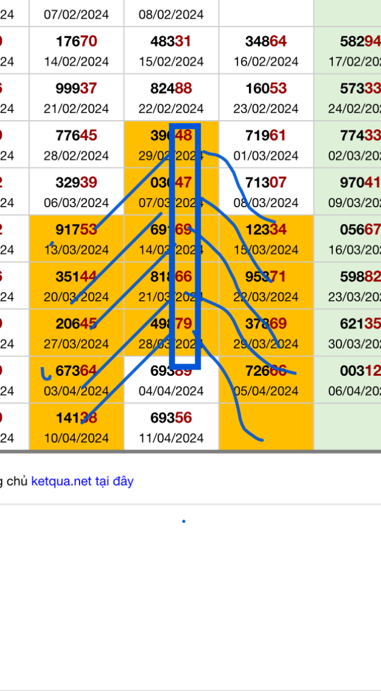Select the result number 37869
Screen dimensions: 381x691
266,324
